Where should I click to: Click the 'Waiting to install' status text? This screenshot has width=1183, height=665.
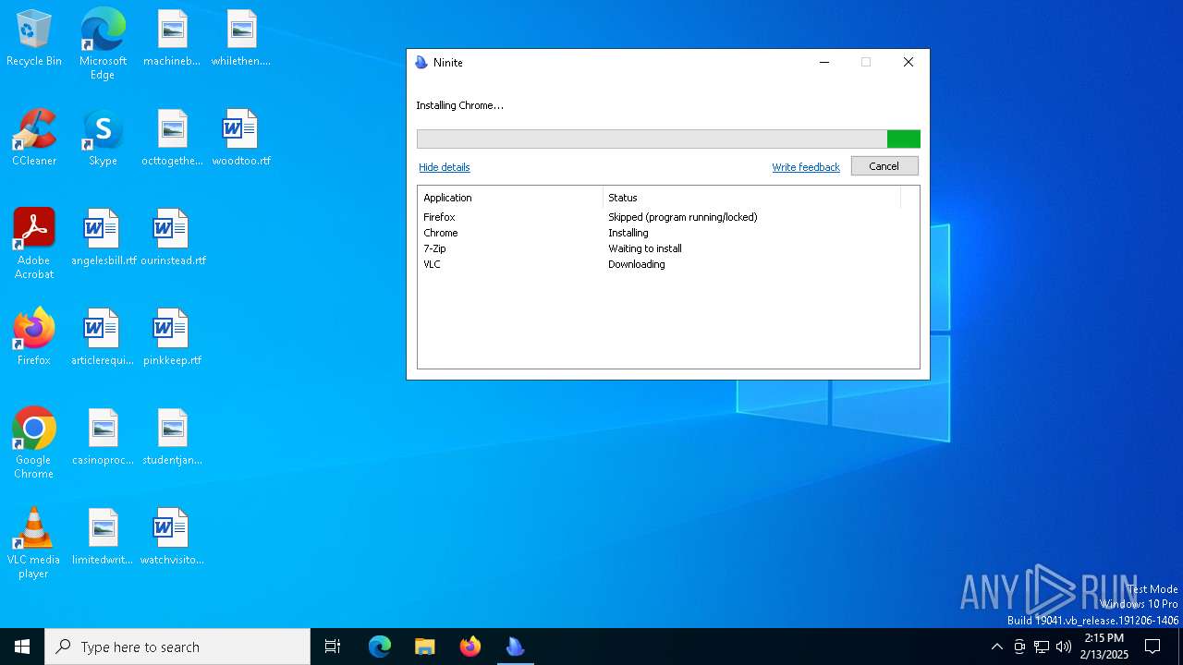[645, 248]
